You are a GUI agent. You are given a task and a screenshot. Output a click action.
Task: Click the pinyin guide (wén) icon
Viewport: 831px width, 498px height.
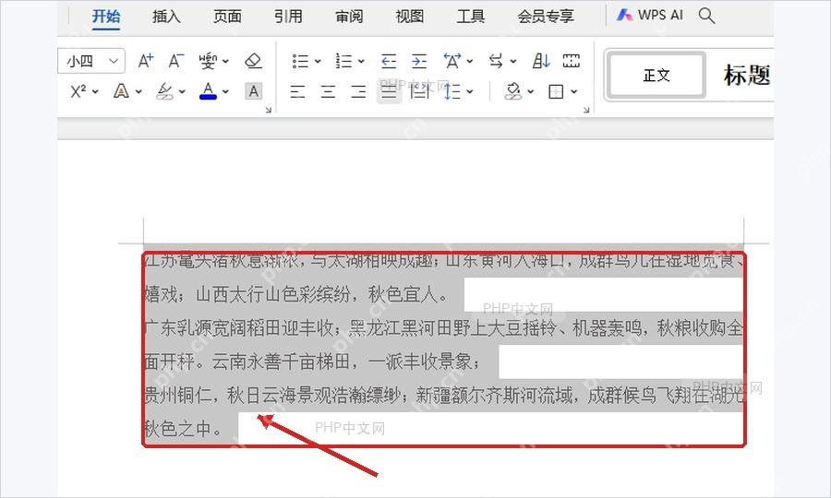(208, 61)
